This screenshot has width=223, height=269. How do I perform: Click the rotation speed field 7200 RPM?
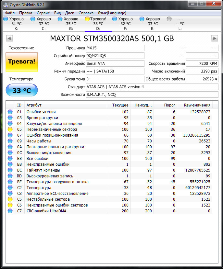202,63
